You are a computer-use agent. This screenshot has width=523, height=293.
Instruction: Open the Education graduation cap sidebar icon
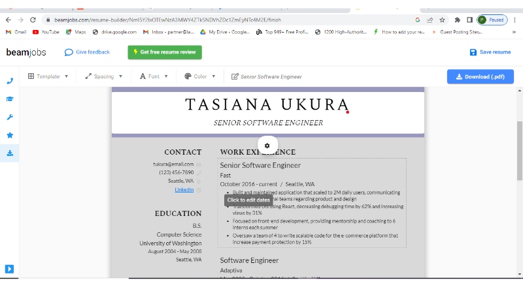pyautogui.click(x=10, y=99)
